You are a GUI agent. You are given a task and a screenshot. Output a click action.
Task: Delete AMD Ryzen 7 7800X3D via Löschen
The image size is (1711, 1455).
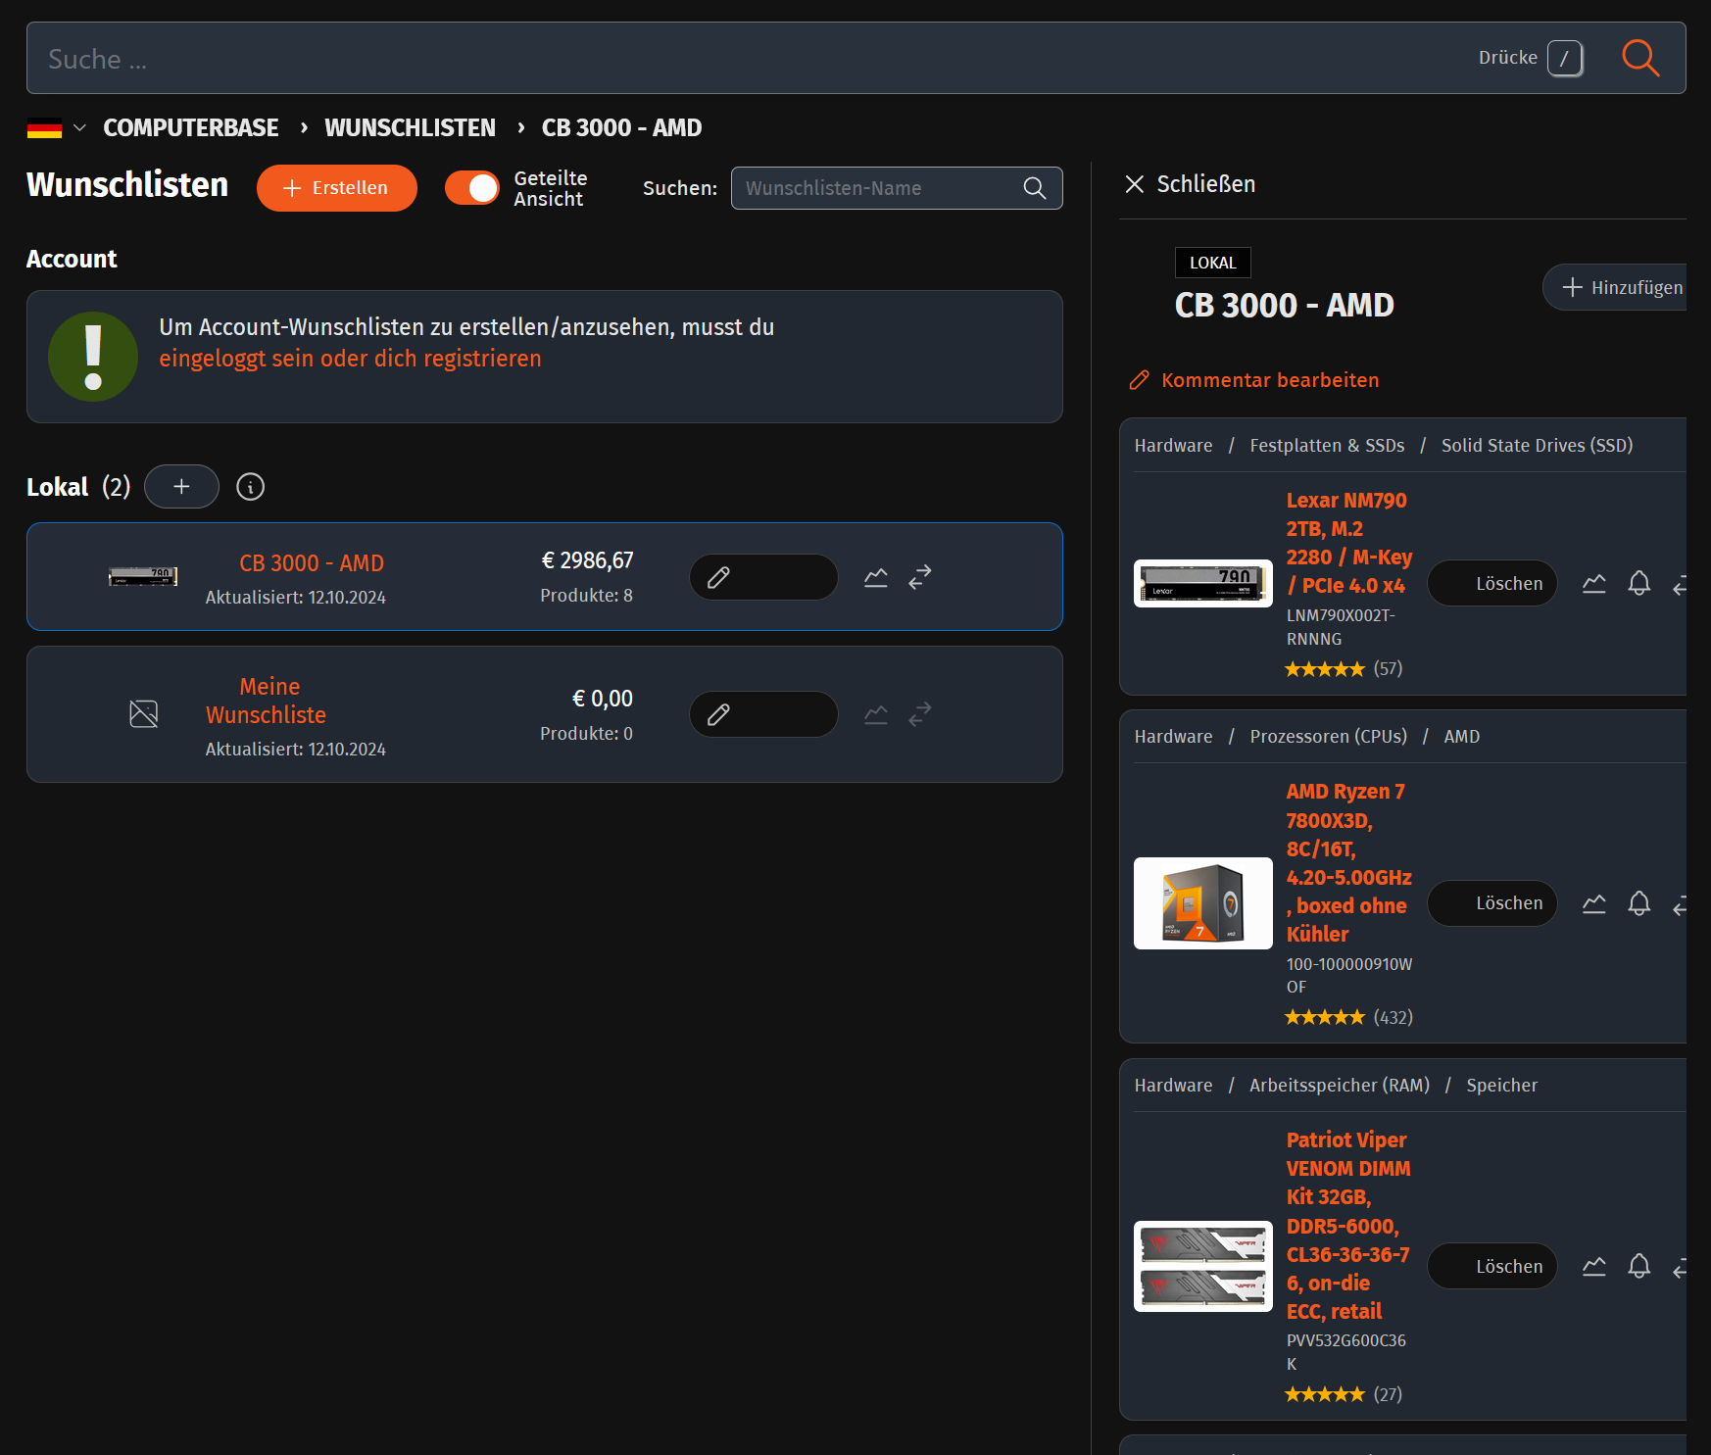coord(1492,903)
